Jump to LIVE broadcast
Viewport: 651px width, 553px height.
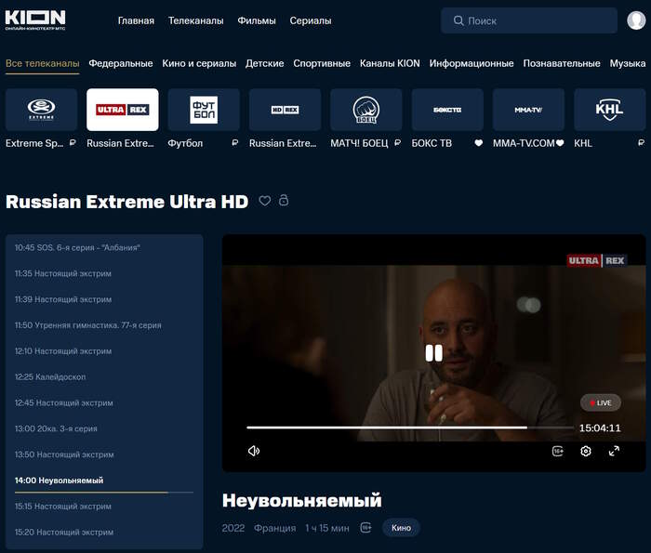pos(601,402)
